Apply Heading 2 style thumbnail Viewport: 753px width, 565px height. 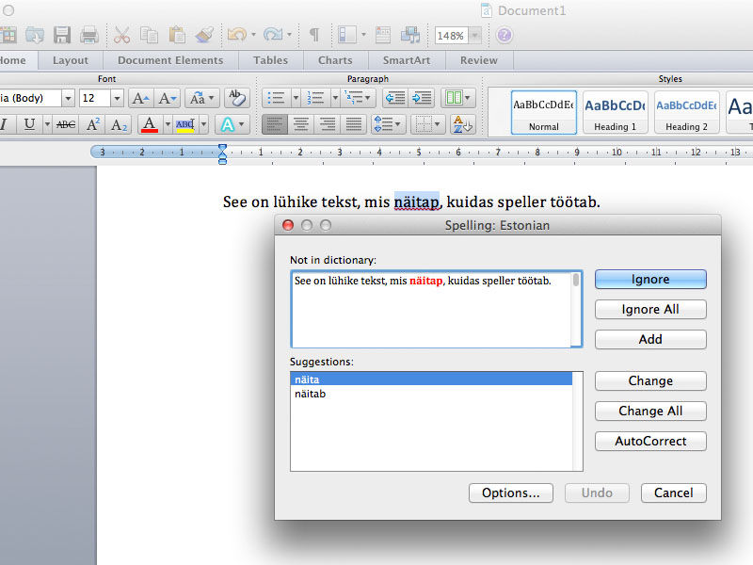686,112
